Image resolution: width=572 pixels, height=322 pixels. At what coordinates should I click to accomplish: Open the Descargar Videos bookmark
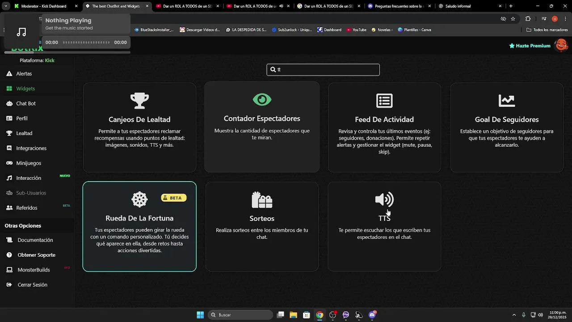(200, 30)
